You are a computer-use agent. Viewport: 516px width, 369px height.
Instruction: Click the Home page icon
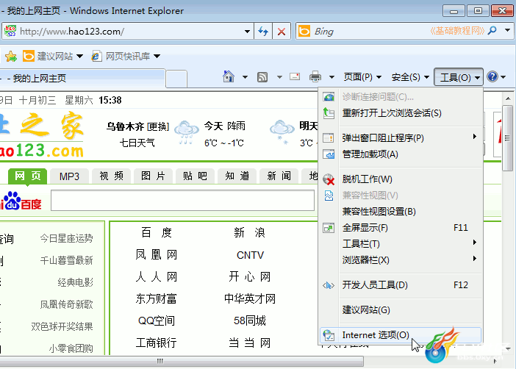coord(229,76)
